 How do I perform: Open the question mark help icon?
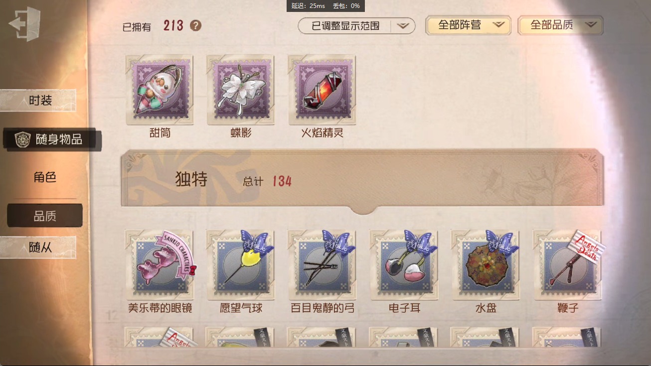196,25
